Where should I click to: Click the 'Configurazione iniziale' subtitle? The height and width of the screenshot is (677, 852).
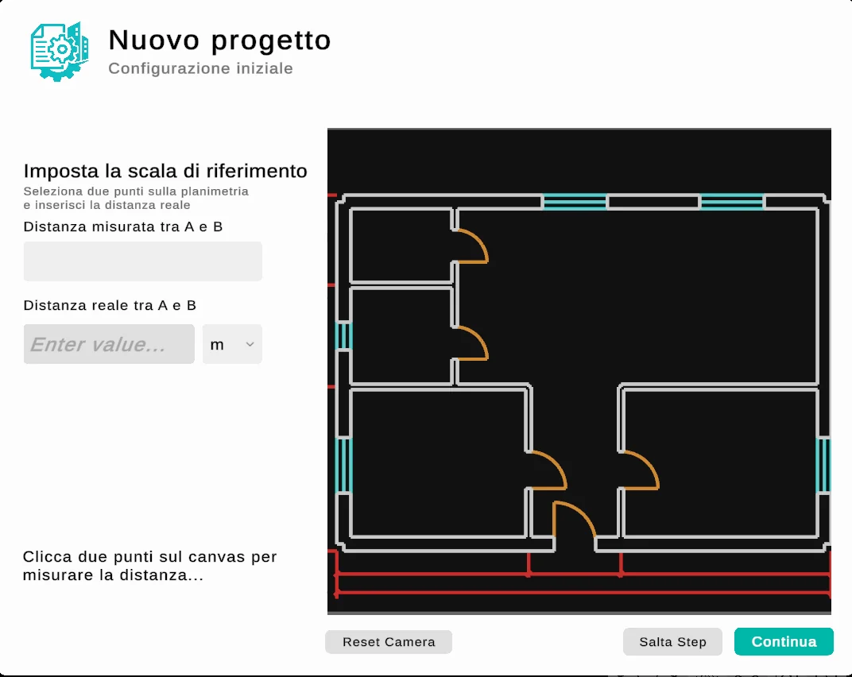[x=200, y=68]
